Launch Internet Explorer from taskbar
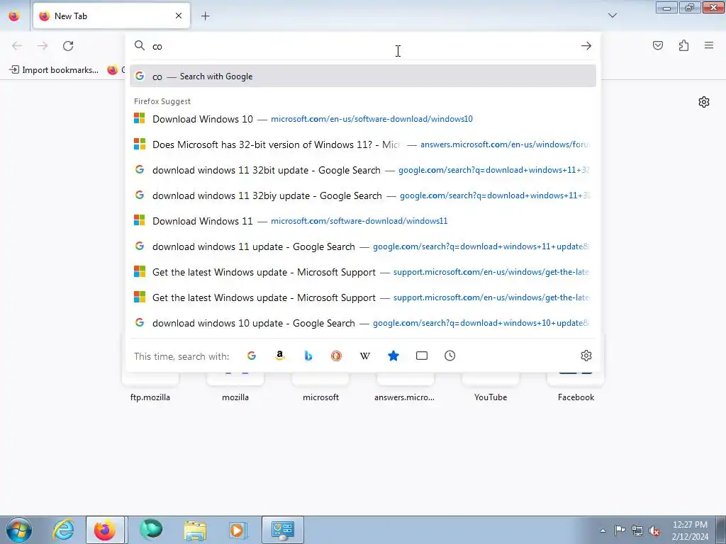 (x=63, y=530)
